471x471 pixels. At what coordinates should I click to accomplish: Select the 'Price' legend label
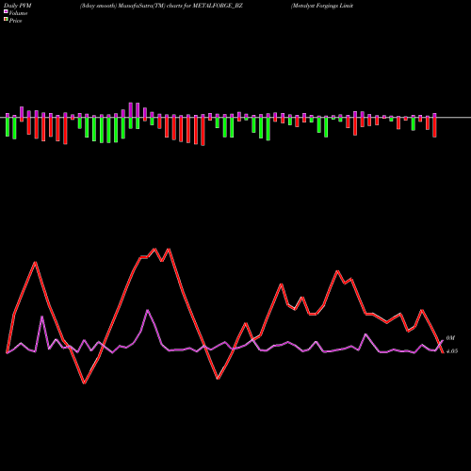coord(15,21)
